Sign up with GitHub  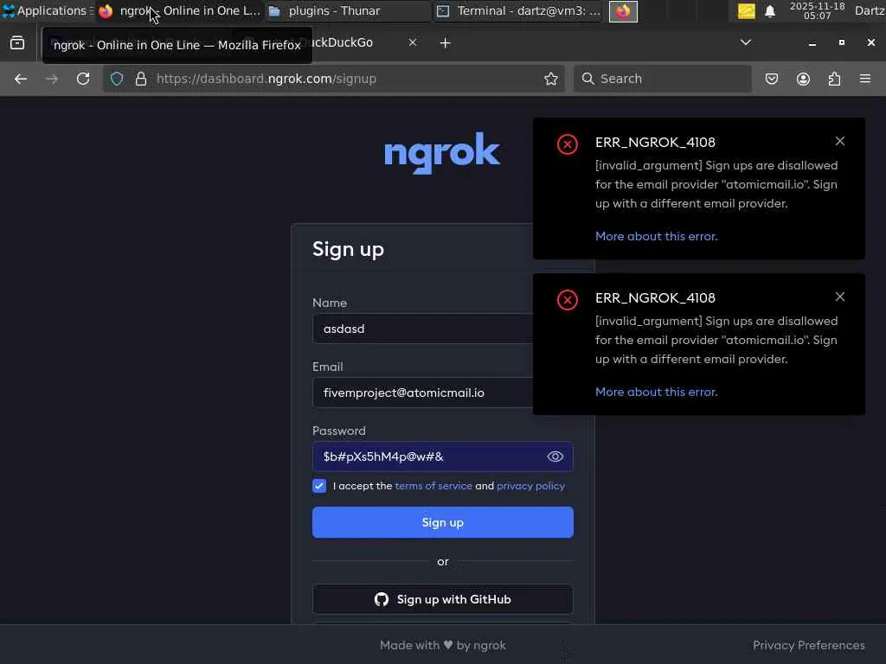[x=442, y=600]
